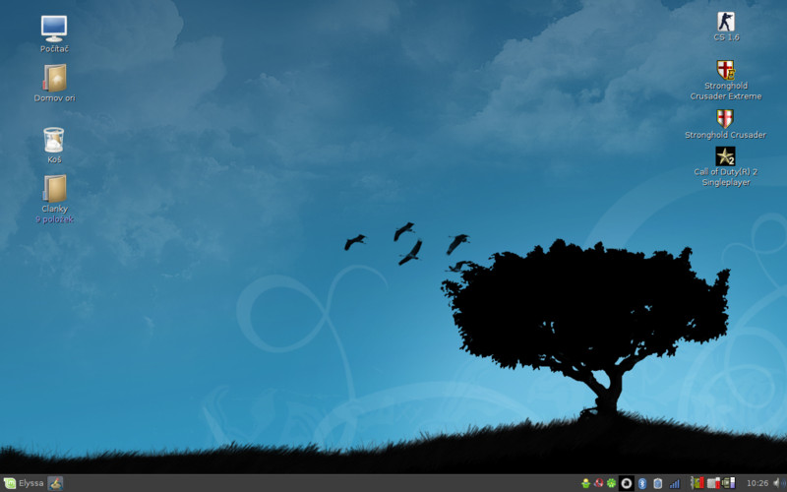Viewport: 787px width, 492px height.
Task: Click the green person tray icon
Action: 585,483
